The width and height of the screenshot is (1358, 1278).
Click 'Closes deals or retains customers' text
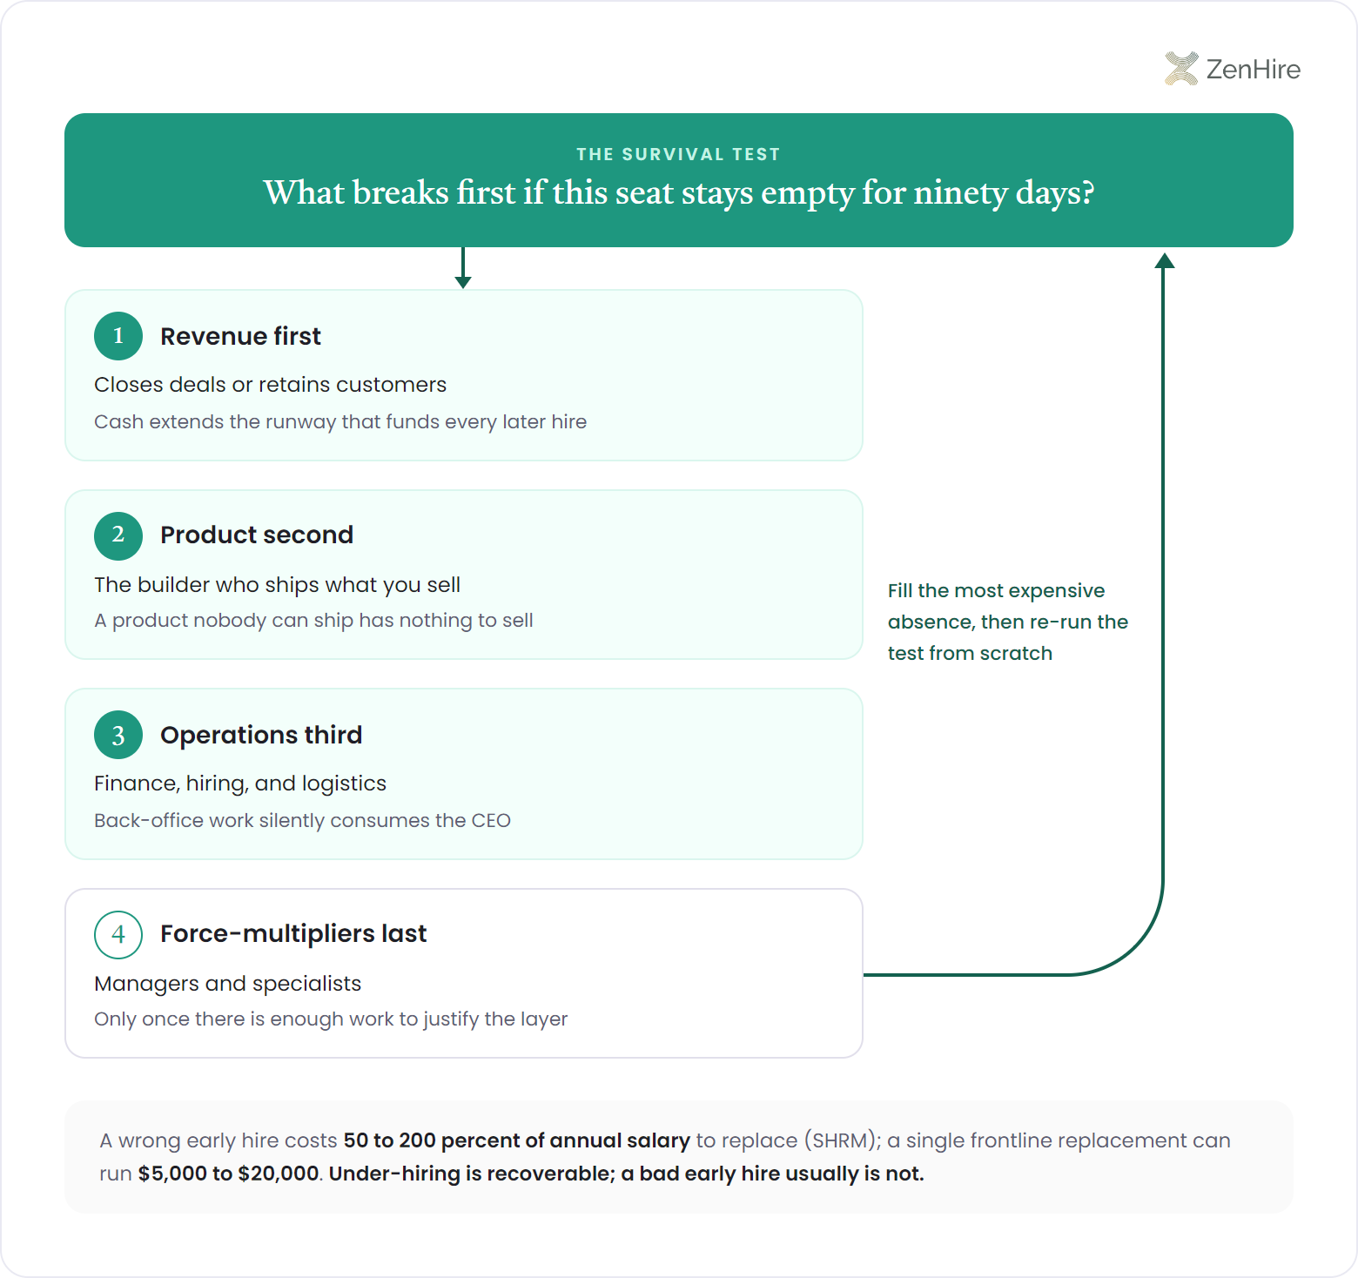pyautogui.click(x=270, y=385)
